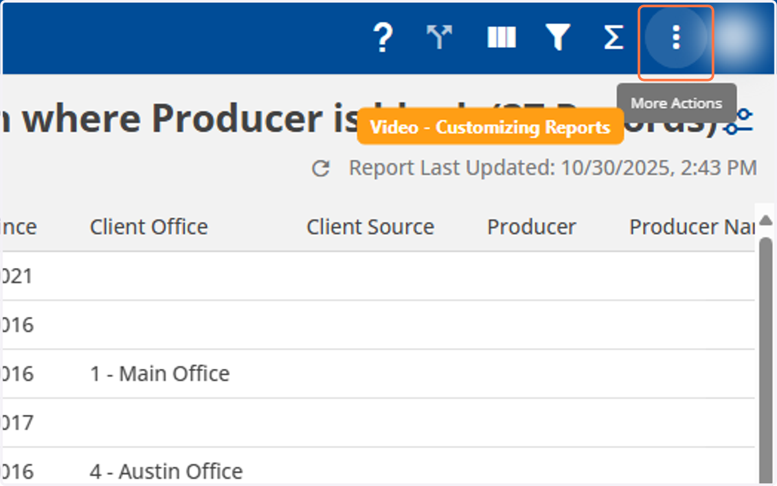Click the branching arrows route icon
The image size is (777, 486).
pyautogui.click(x=440, y=38)
